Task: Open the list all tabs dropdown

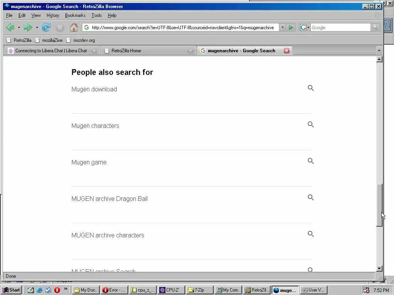Action: (x=379, y=50)
